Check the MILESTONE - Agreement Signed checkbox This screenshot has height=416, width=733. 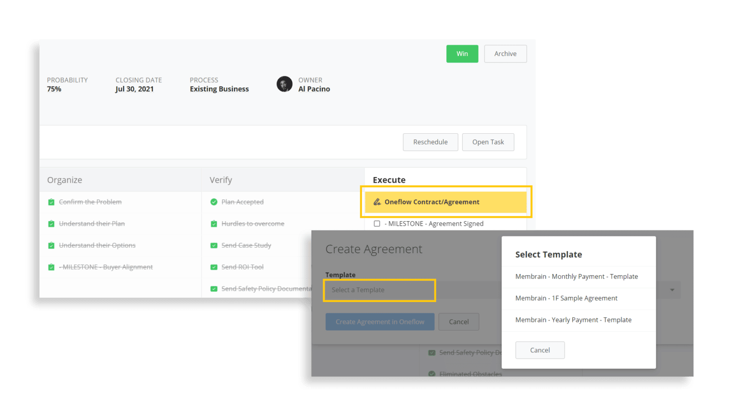pyautogui.click(x=377, y=224)
